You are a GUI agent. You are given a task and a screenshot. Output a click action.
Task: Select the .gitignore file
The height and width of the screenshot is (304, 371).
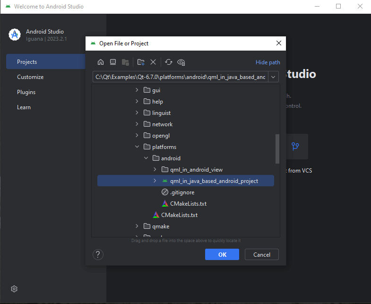click(182, 192)
